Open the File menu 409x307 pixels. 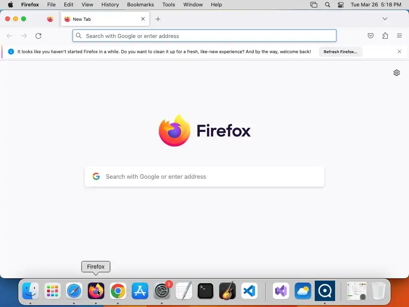[52, 5]
